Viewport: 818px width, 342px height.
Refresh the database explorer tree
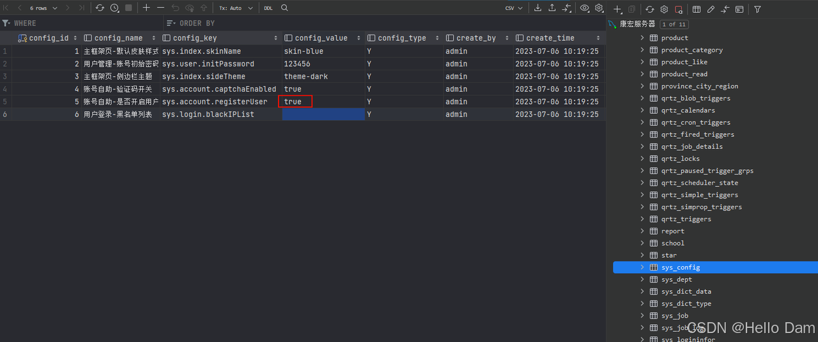(649, 9)
